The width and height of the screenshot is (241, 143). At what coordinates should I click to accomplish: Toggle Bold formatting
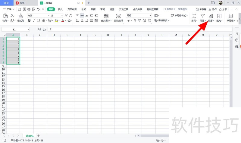click(29, 20)
